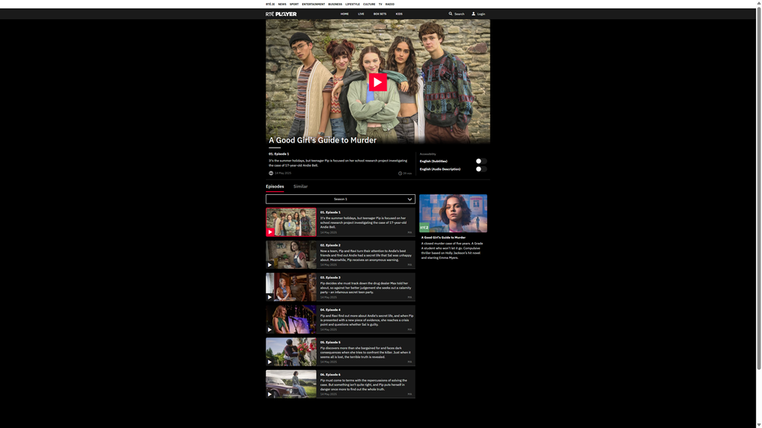Play the main video with the red play button
The height and width of the screenshot is (428, 762).
(378, 82)
